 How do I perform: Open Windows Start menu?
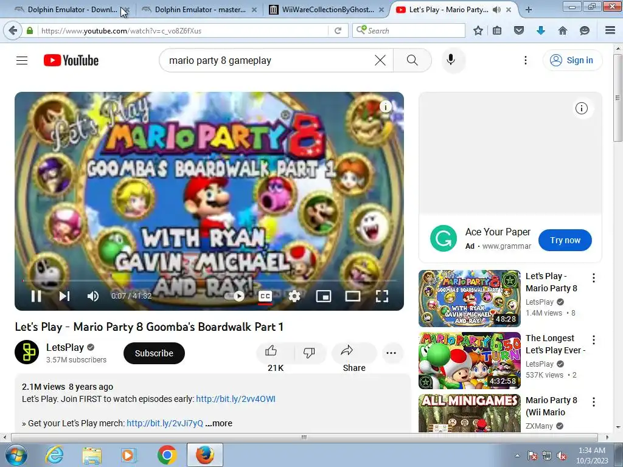coord(16,455)
